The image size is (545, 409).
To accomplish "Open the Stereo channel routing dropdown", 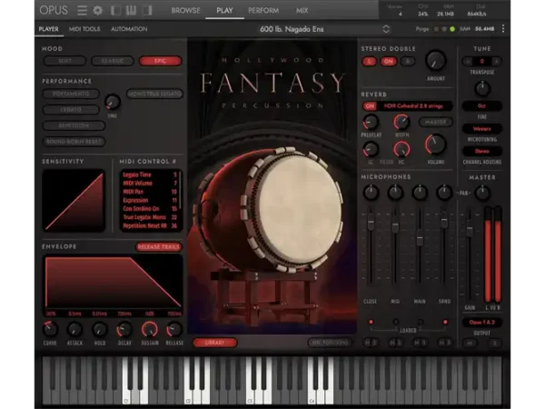I will click(x=481, y=151).
